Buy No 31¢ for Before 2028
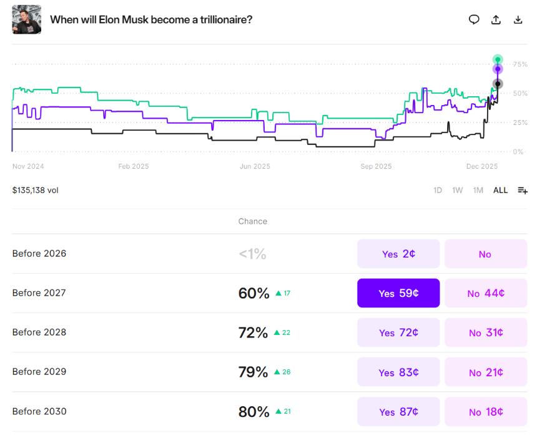This screenshot has width=537, height=435. click(485, 332)
